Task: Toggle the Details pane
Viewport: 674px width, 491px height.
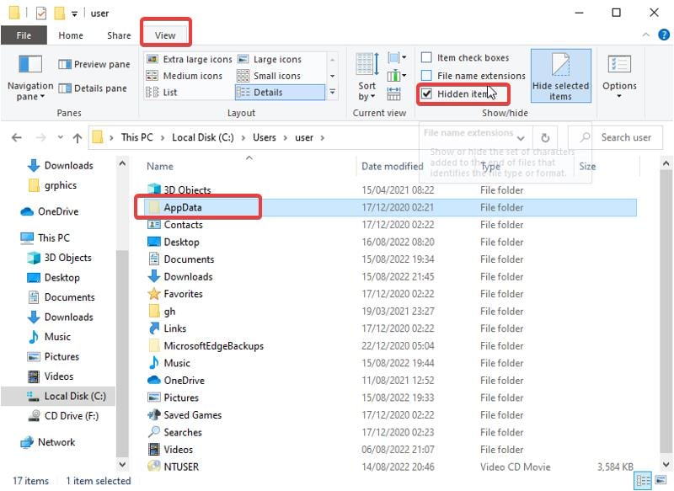Action: point(93,88)
